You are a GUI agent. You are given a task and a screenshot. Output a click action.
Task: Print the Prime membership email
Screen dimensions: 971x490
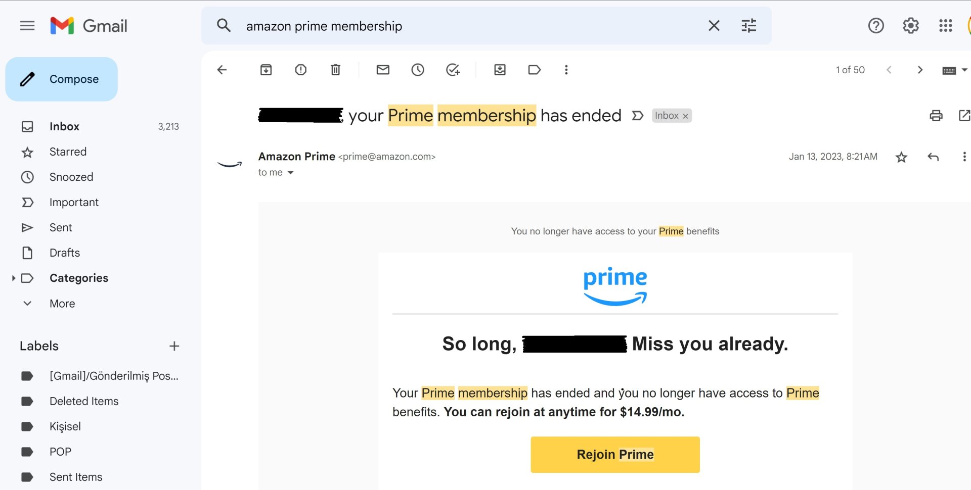point(936,116)
